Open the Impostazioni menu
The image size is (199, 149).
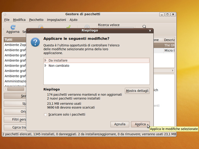pyautogui.click(x=56, y=20)
